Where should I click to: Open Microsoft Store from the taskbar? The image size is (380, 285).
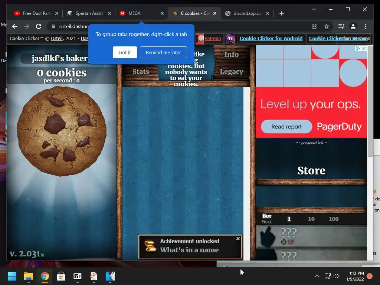coord(61,276)
